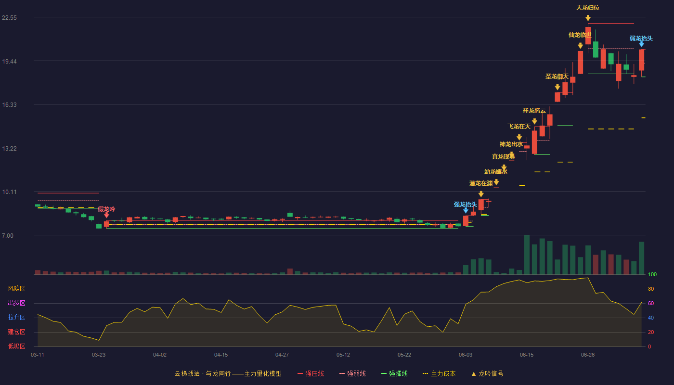The width and height of the screenshot is (674, 385).
Task: Click the 祥龙腾云 signal arrow
Action: [x=534, y=121]
